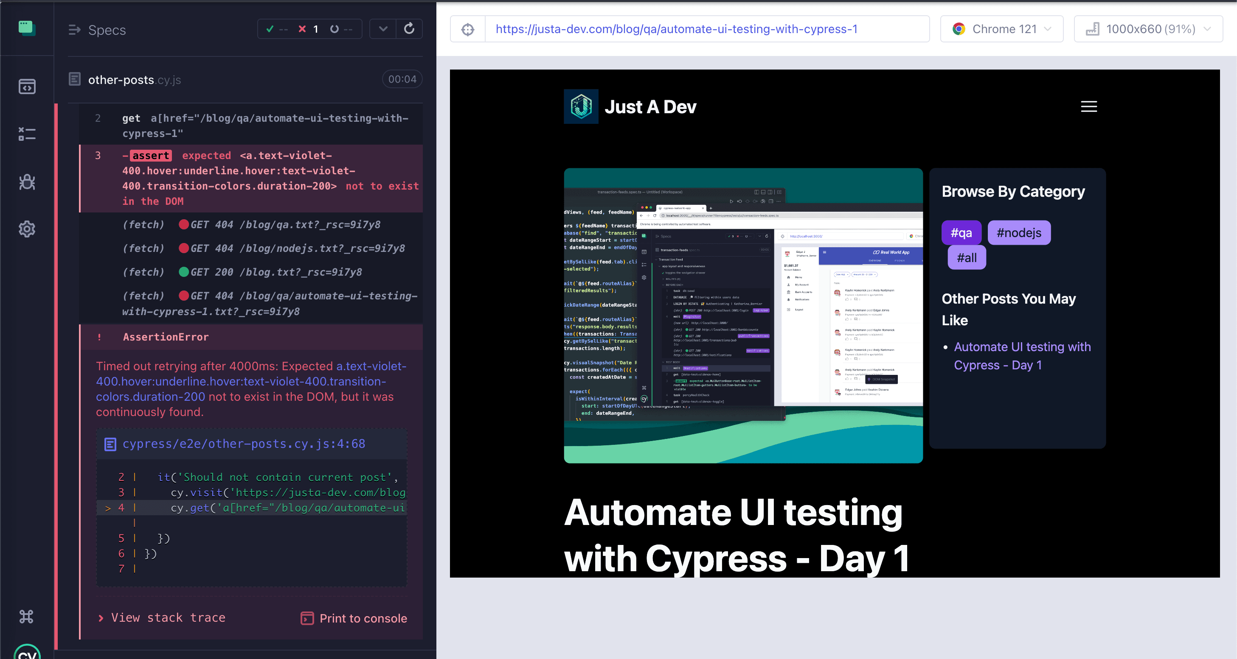Click the other-posts.cy.js spec name
1237x659 pixels.
135,80
